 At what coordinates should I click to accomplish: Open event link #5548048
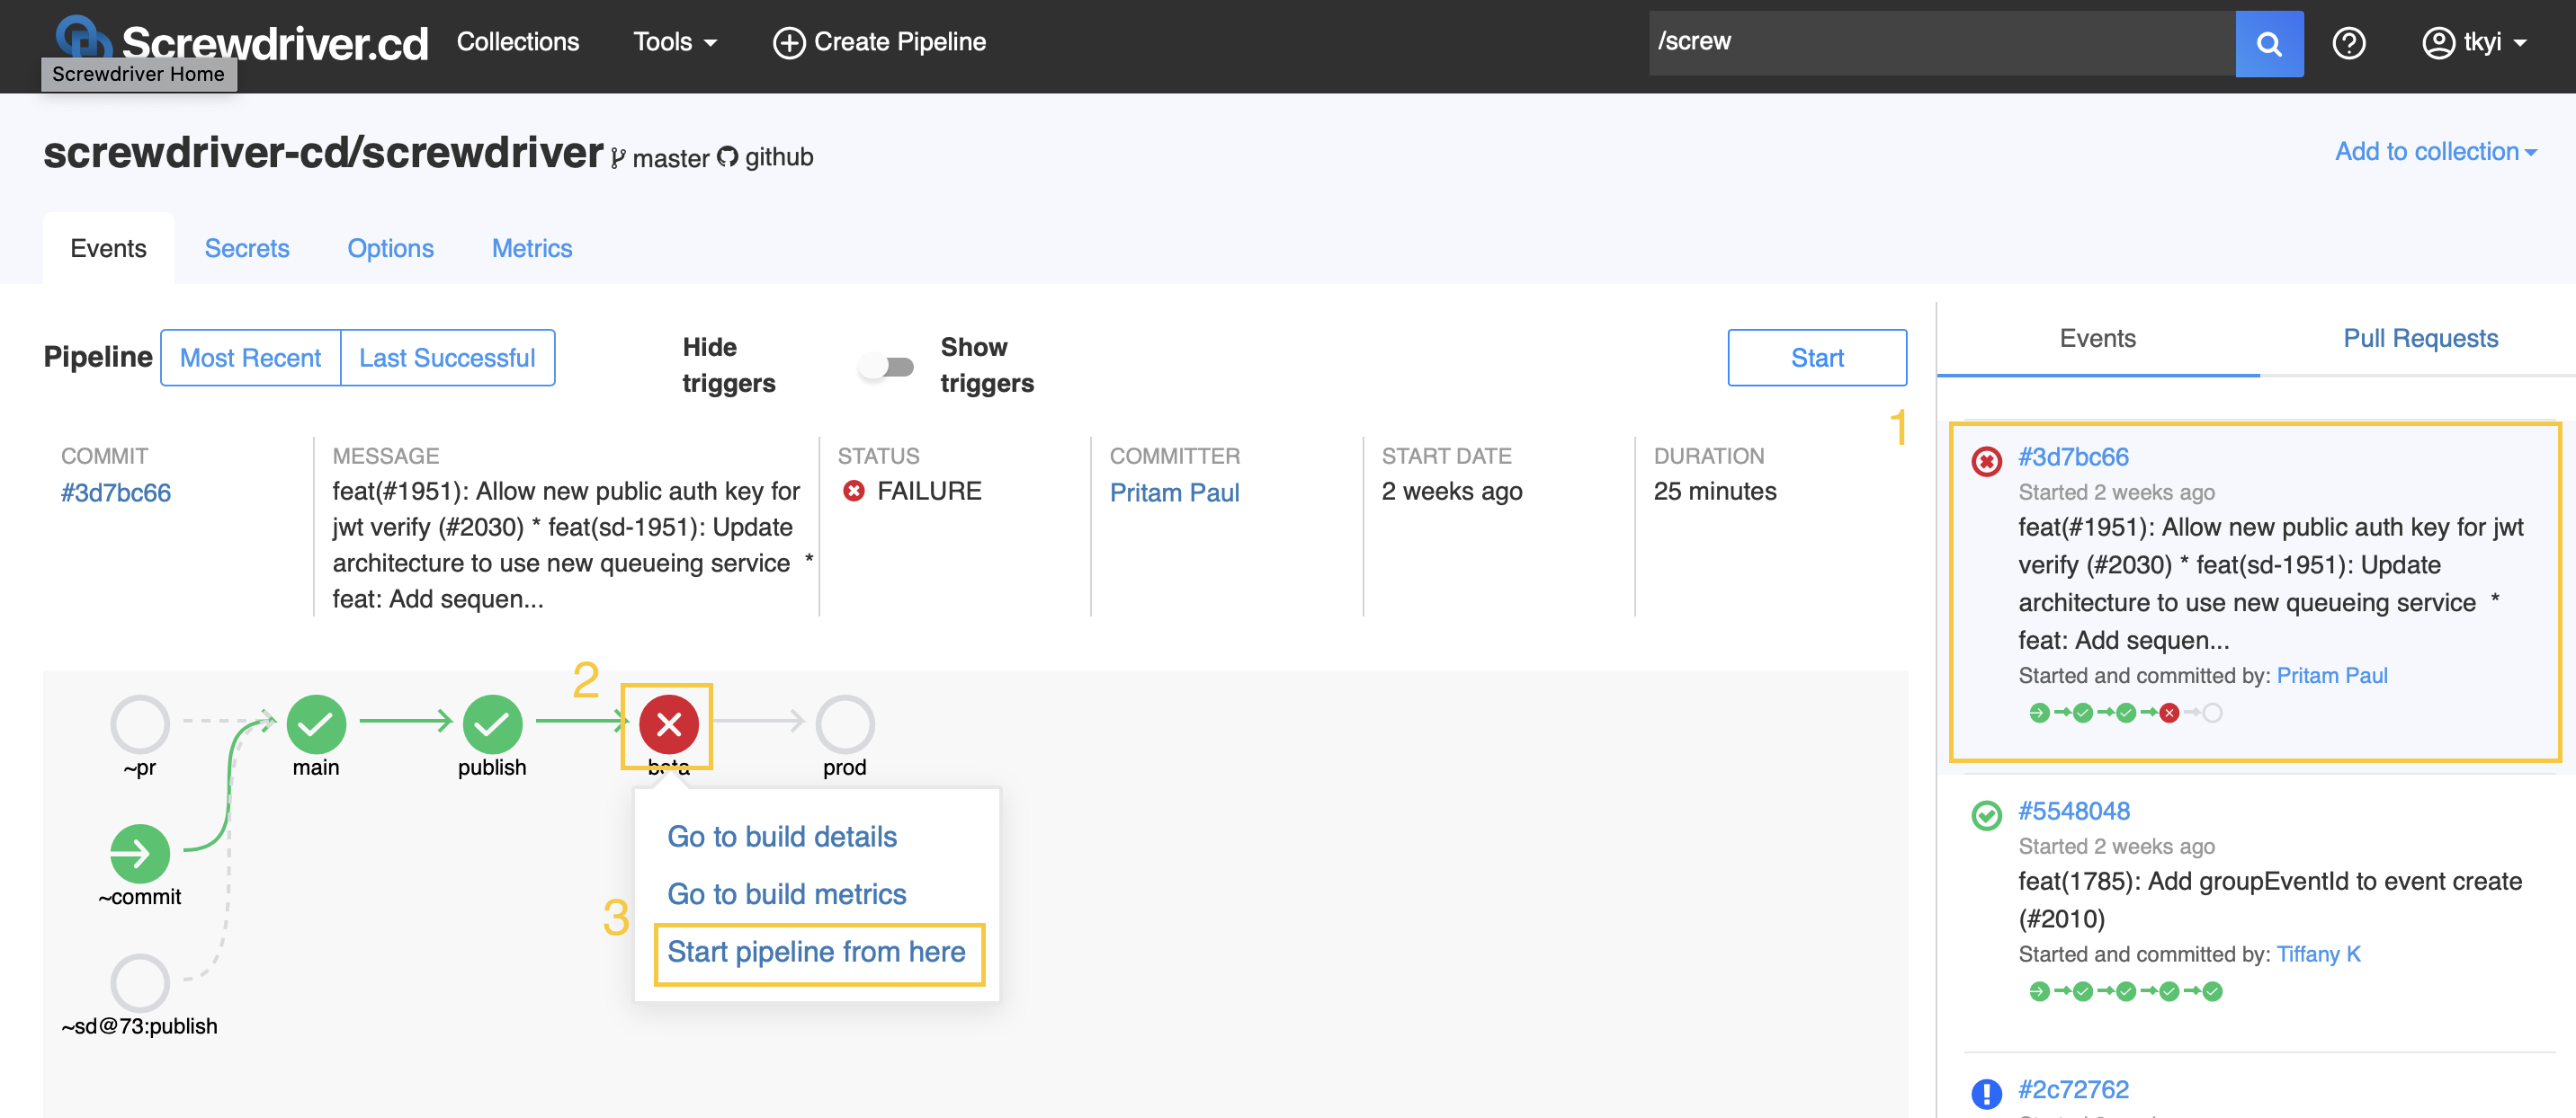pos(2073,811)
